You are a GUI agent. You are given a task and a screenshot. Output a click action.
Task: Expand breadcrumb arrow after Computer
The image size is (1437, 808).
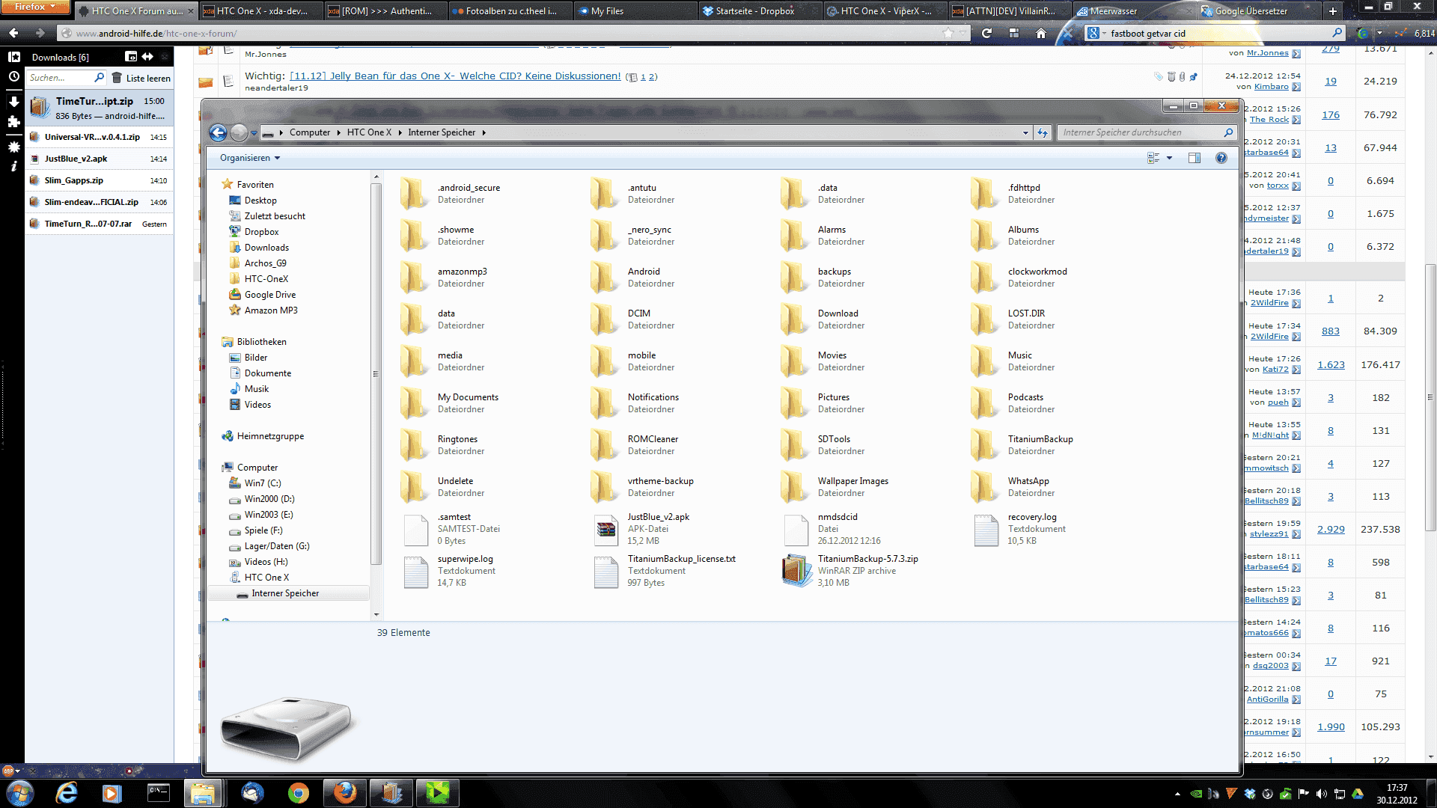(x=338, y=132)
